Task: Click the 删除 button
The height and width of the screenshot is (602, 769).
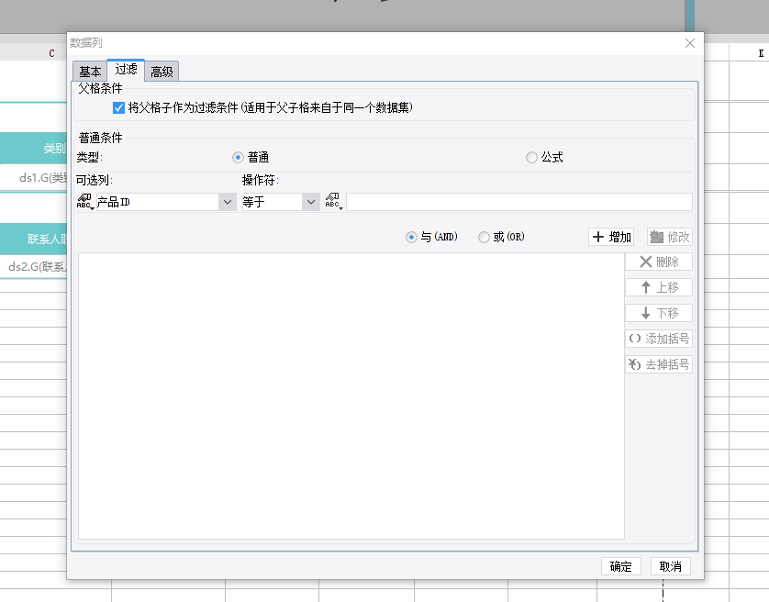Action: click(659, 262)
